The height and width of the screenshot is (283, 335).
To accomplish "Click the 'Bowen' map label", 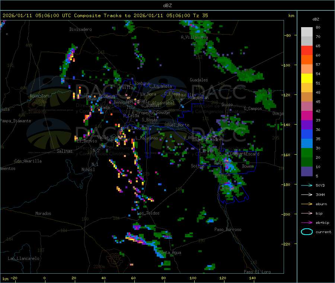I will [248, 166].
